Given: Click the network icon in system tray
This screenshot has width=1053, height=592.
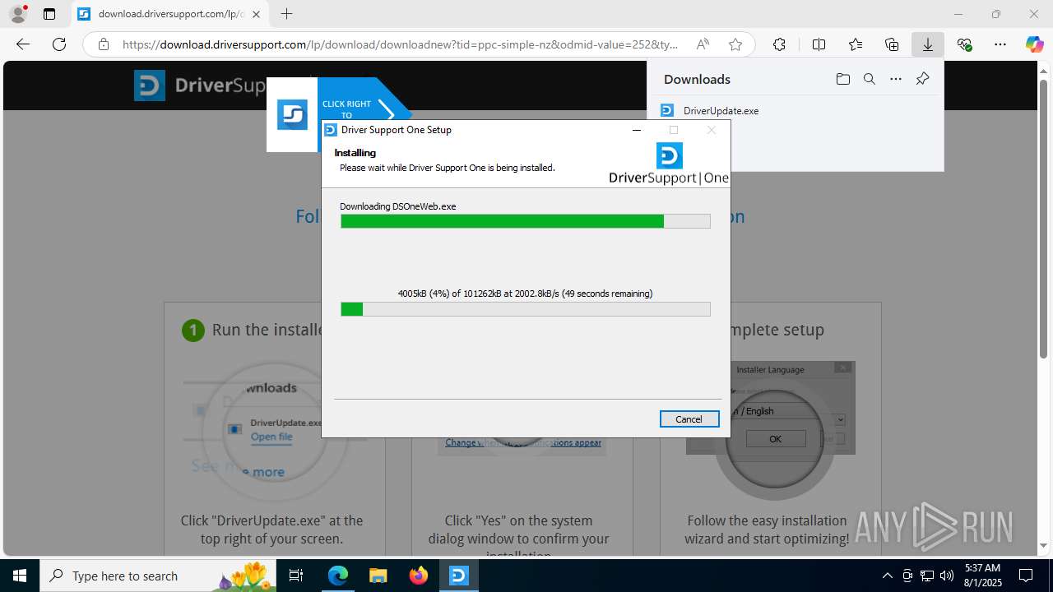Looking at the screenshot, I should [927, 576].
